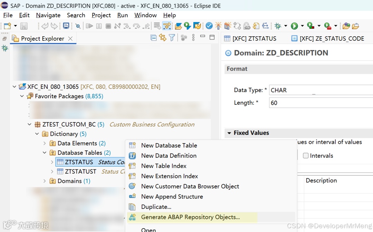Toggle Link with Editor in Project Explorer
Screen dimensions: 373x232
163,38
